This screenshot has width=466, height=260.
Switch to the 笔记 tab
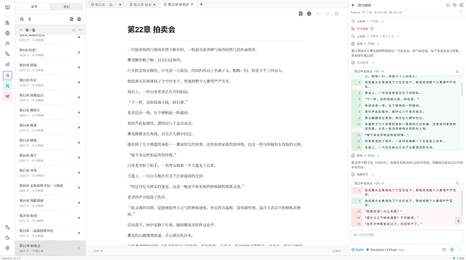[x=67, y=7]
